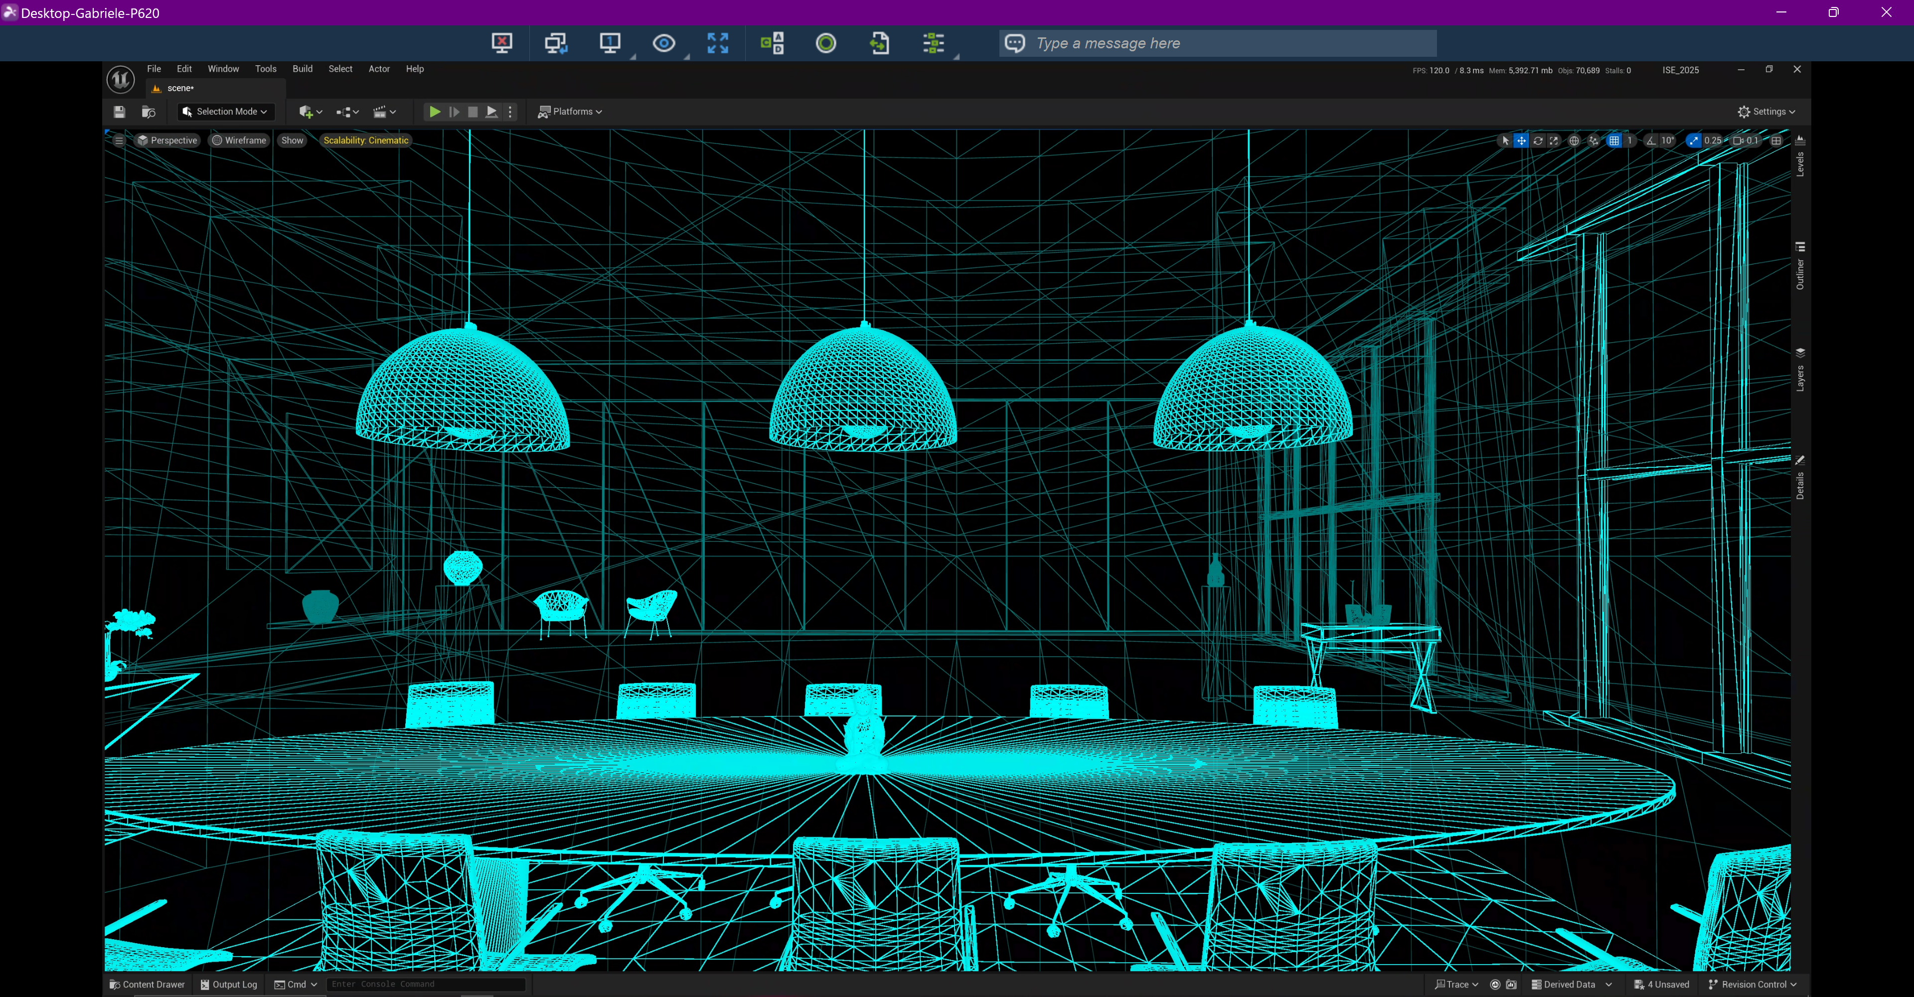Open the Selection Mode dropdown
1914x997 pixels.
point(226,112)
